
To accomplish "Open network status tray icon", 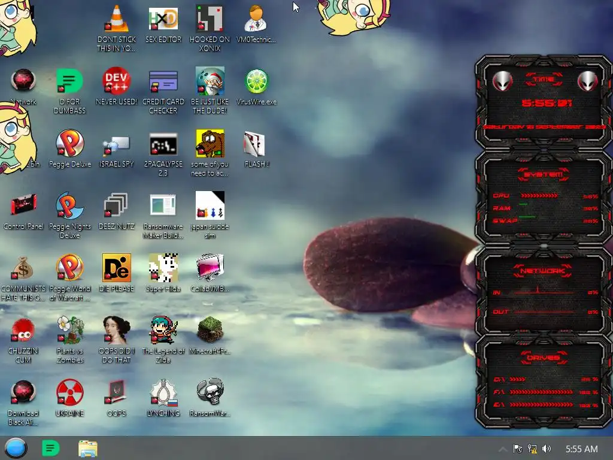I will coord(532,449).
